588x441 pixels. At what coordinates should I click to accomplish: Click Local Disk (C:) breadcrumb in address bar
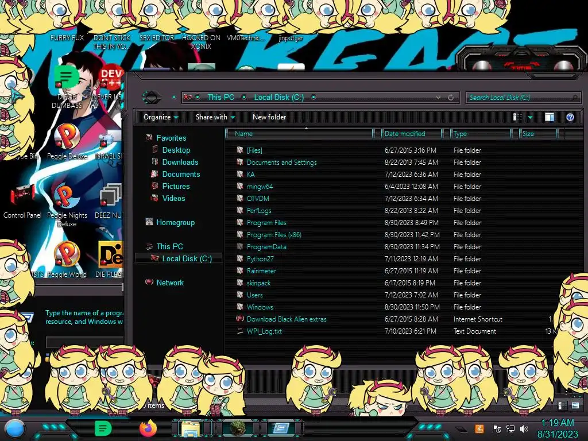pyautogui.click(x=279, y=97)
